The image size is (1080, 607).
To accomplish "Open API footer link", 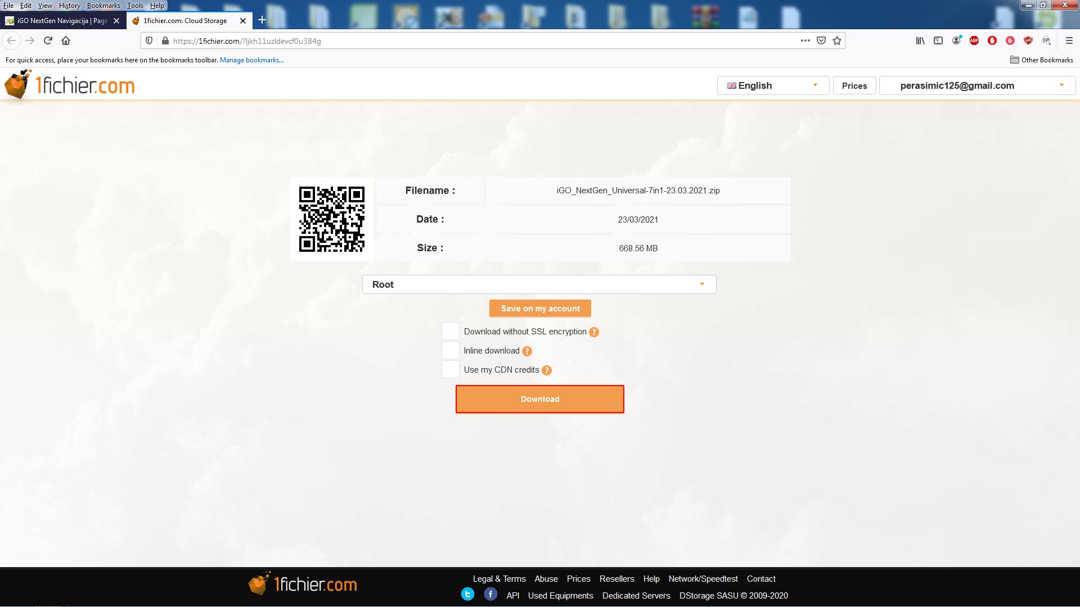I will [512, 596].
